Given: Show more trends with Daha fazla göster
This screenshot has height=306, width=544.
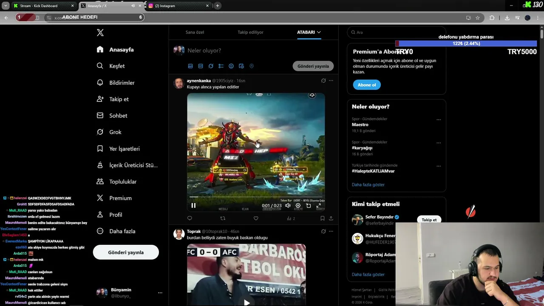Looking at the screenshot, I should coord(368,185).
